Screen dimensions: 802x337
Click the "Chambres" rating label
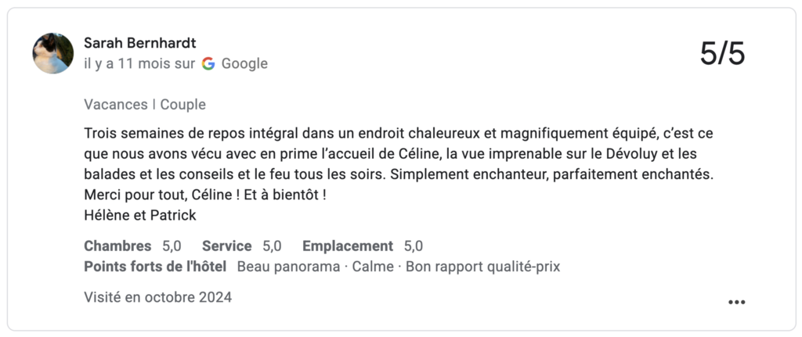coord(117,246)
